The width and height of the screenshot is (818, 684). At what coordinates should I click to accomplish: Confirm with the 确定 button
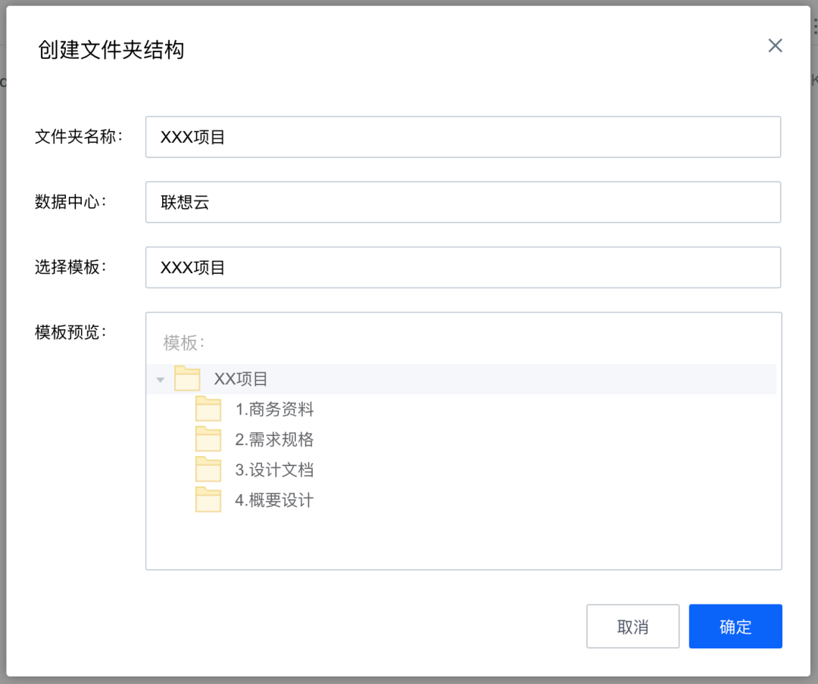click(735, 626)
